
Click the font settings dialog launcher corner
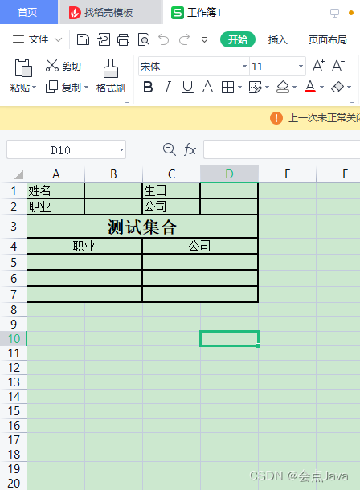[353, 100]
